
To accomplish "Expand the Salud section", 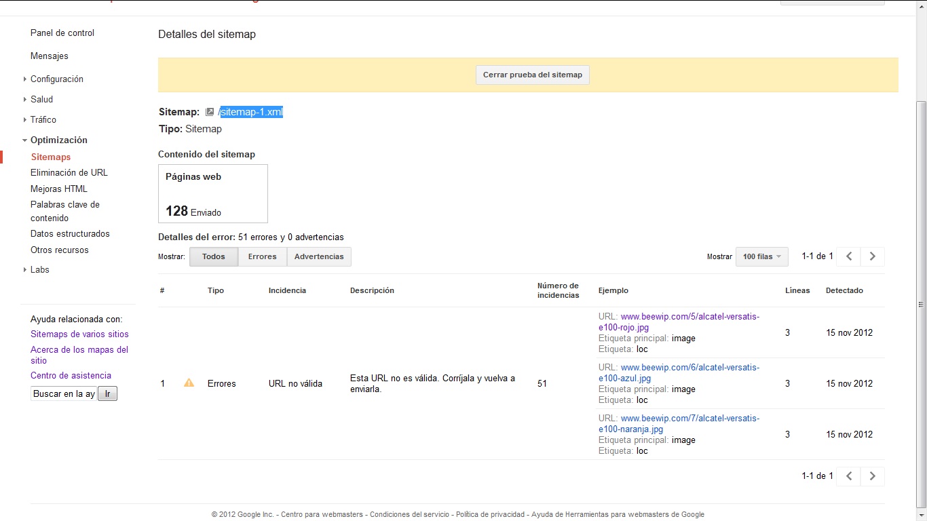I will 25,100.
